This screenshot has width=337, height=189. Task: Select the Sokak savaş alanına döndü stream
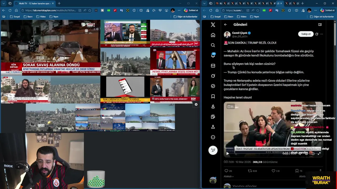(50, 48)
